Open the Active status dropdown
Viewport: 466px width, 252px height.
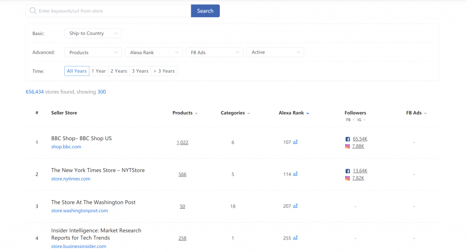click(x=275, y=52)
